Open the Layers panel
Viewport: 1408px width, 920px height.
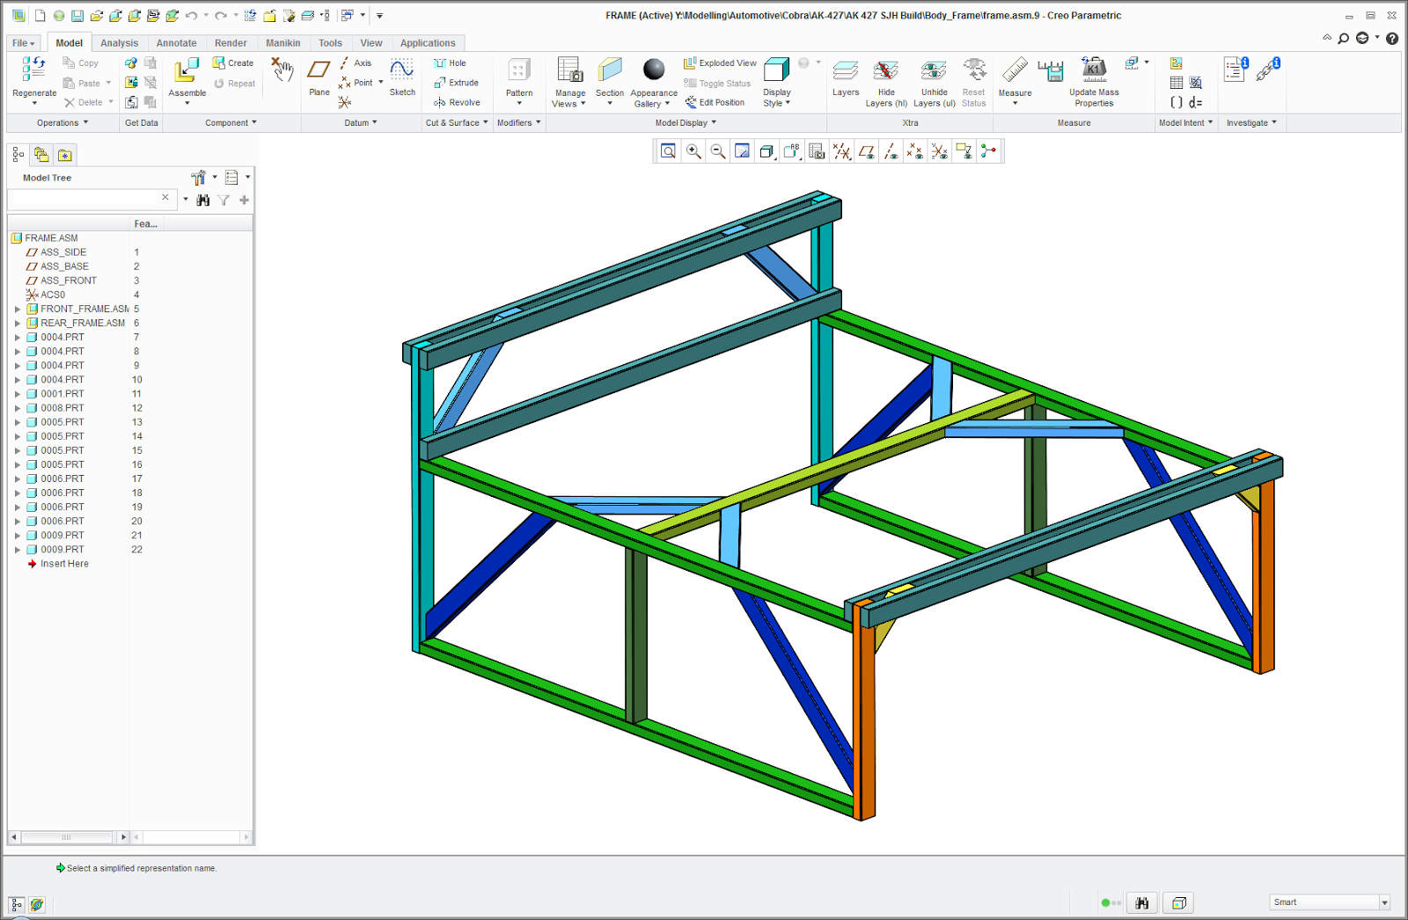point(845,79)
